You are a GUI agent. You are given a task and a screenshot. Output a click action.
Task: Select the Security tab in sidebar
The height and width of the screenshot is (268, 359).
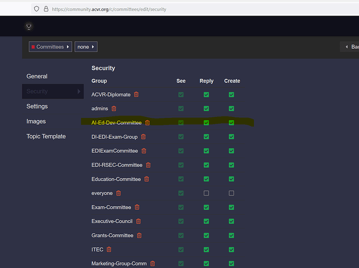click(x=53, y=92)
